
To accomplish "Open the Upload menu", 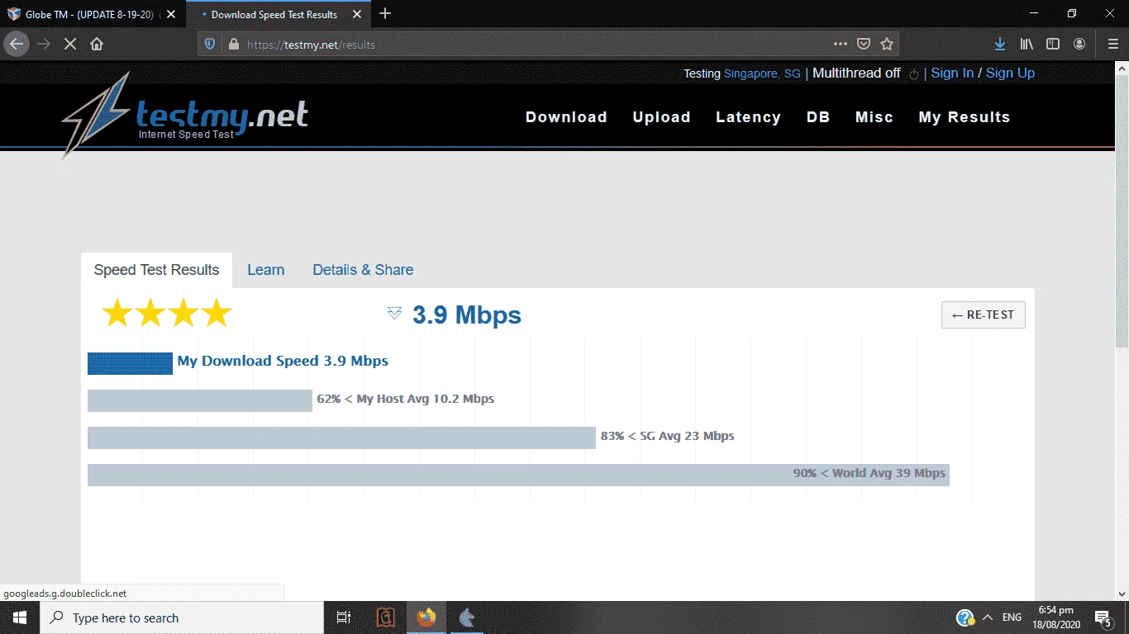I will tap(661, 117).
